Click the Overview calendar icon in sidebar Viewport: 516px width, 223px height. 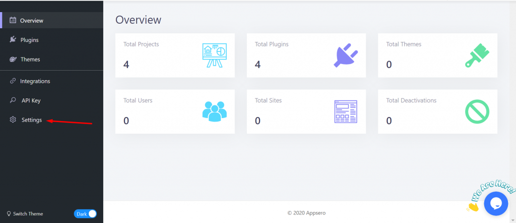pyautogui.click(x=13, y=20)
